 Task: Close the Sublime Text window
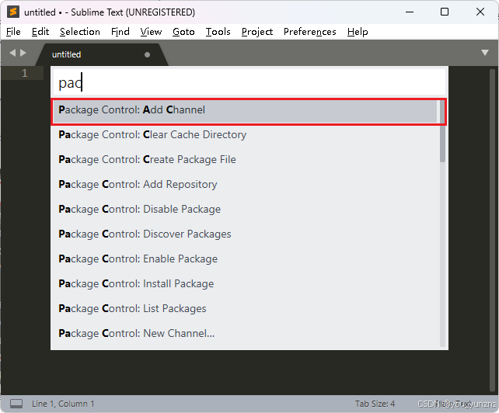point(480,12)
